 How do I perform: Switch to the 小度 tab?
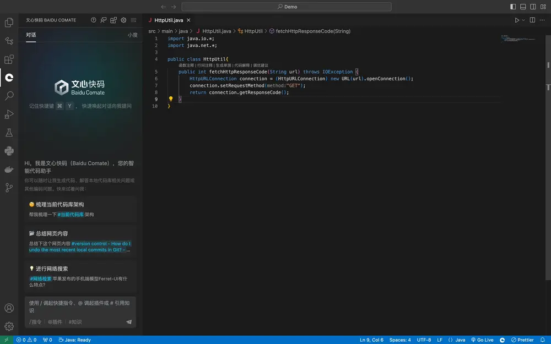(x=132, y=35)
